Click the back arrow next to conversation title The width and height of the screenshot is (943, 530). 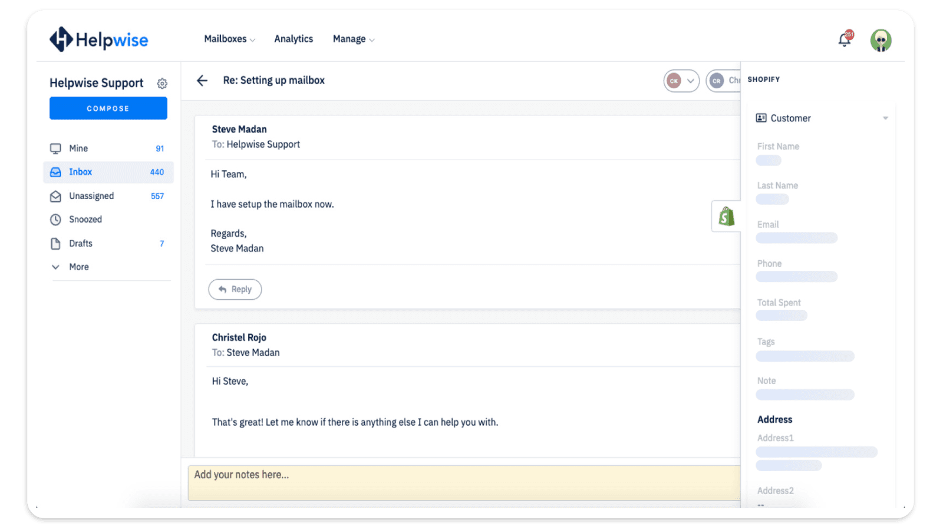(202, 81)
